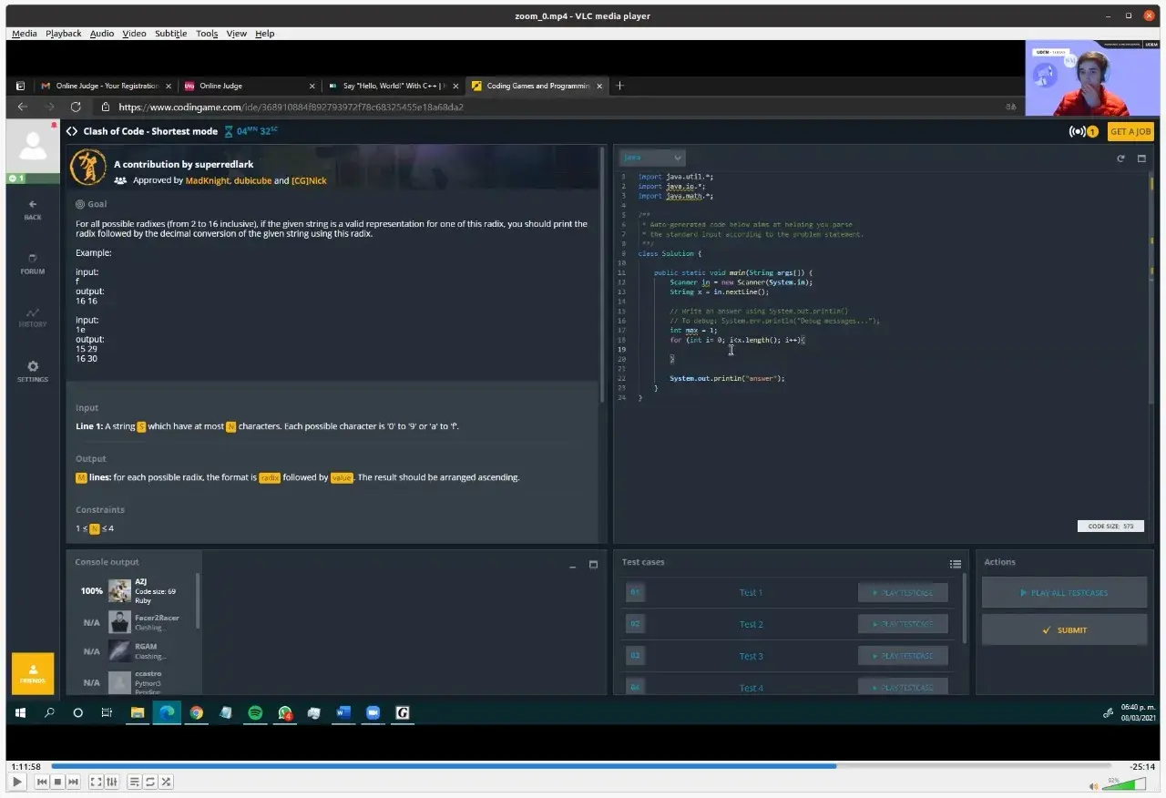Click the Submit button

[1064, 629]
